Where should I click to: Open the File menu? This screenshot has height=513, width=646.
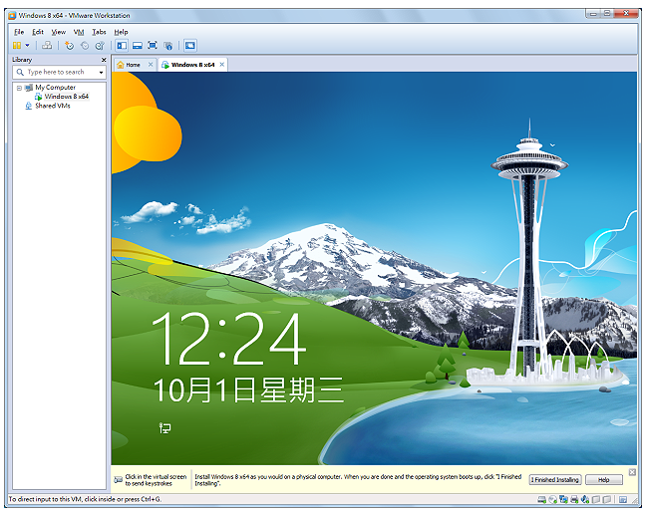(19, 32)
